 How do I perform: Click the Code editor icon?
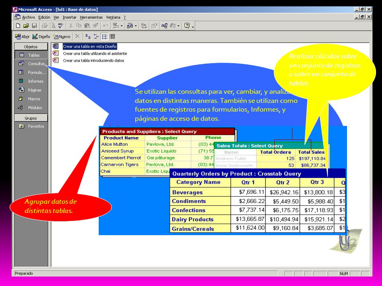pyautogui.click(x=144, y=25)
